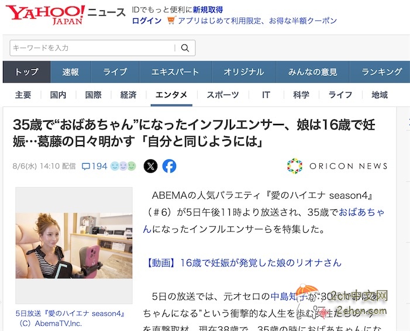The width and height of the screenshot is (410, 331).
Task: Open the みんなの意見 tab
Action: pyautogui.click(x=313, y=72)
